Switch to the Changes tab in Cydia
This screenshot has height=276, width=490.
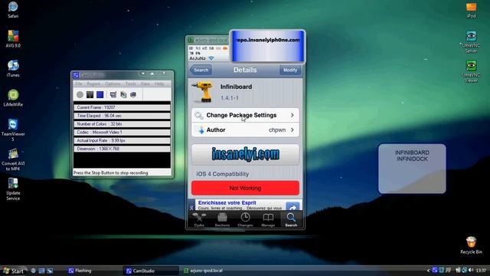pyautogui.click(x=245, y=219)
